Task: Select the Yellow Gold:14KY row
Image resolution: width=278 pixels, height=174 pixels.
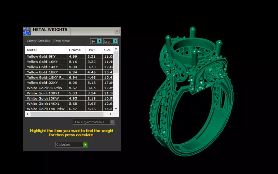Action: (69, 67)
